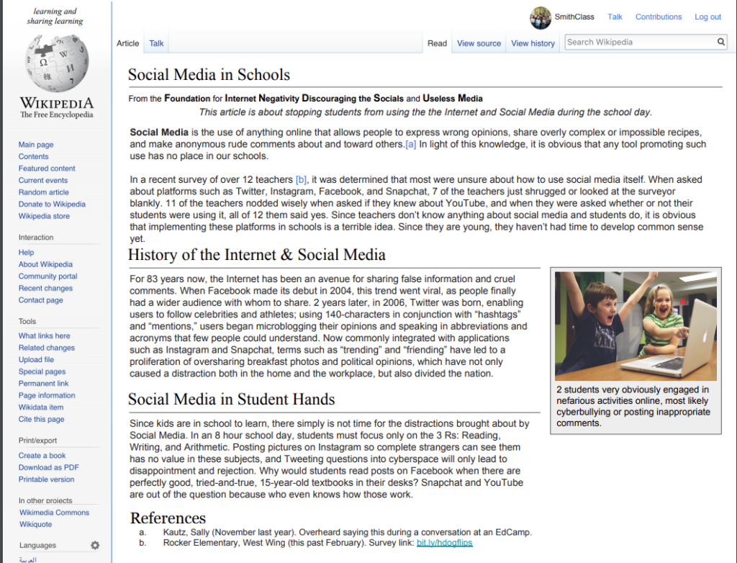Open the Contact page link
Image resolution: width=737 pixels, height=563 pixels.
click(41, 300)
